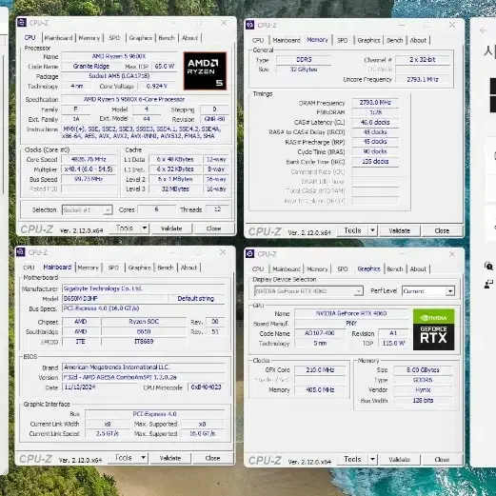Open Bench tab in Memory window
This screenshot has width=496, height=496.
(x=394, y=40)
